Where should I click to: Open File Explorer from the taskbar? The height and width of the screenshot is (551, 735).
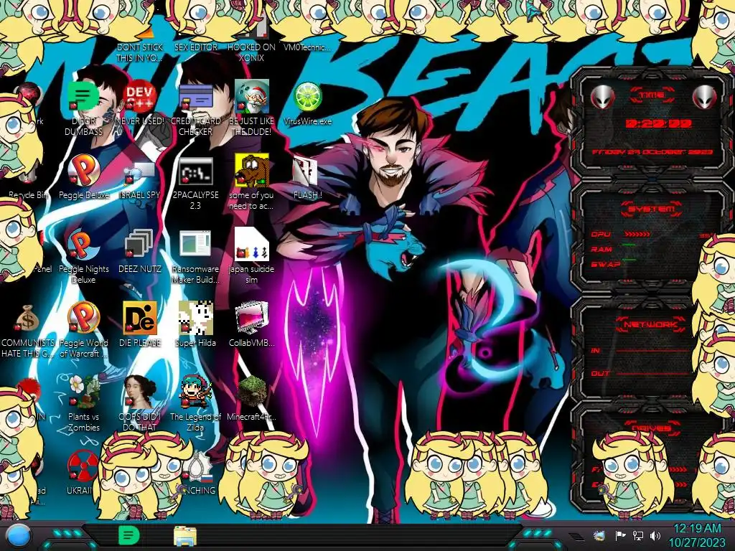pyautogui.click(x=184, y=536)
